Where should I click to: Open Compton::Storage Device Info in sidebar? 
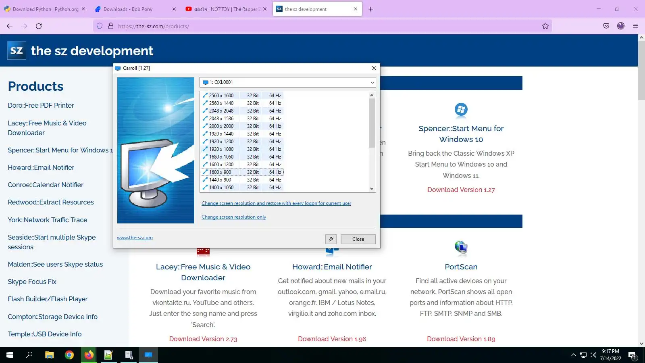(53, 317)
